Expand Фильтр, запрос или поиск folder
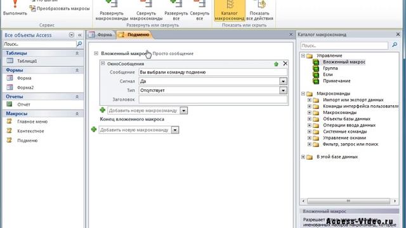 [310, 144]
